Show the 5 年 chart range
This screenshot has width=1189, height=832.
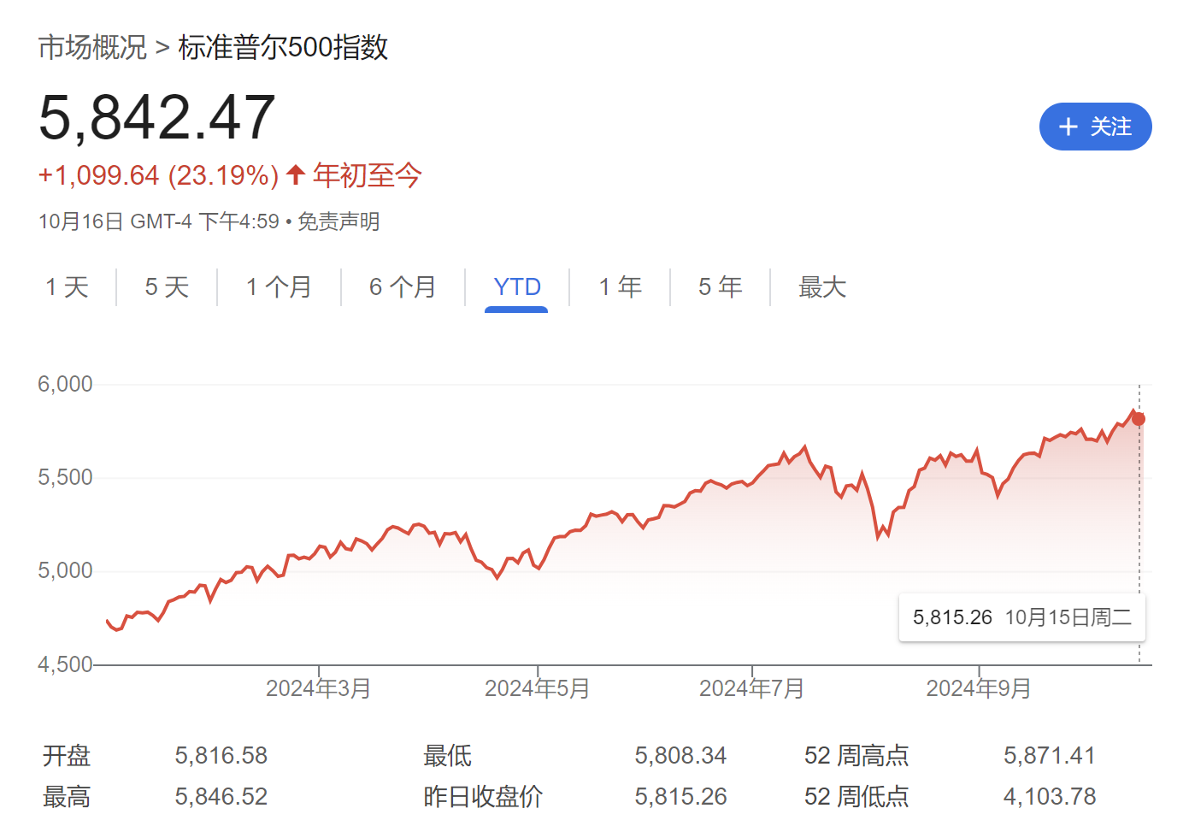tap(721, 286)
